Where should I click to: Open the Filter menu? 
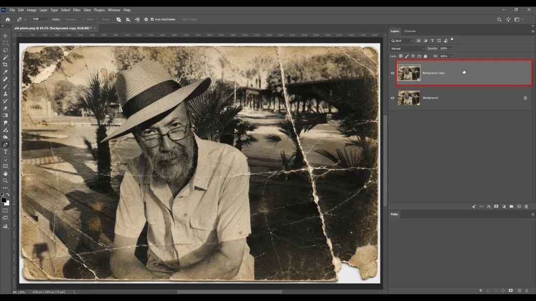point(76,10)
